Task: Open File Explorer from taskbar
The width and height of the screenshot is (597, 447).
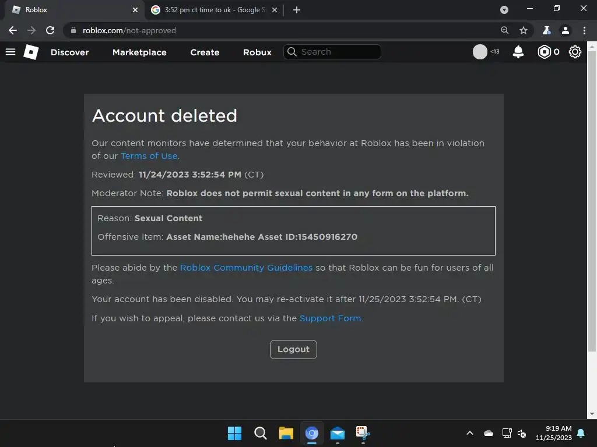Action: [286, 433]
